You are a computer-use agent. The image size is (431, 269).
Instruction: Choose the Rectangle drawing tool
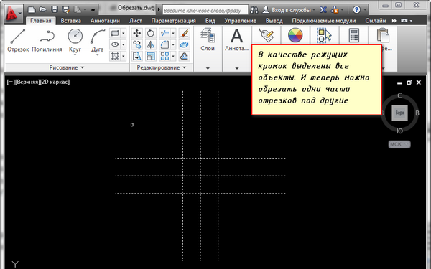115,33
